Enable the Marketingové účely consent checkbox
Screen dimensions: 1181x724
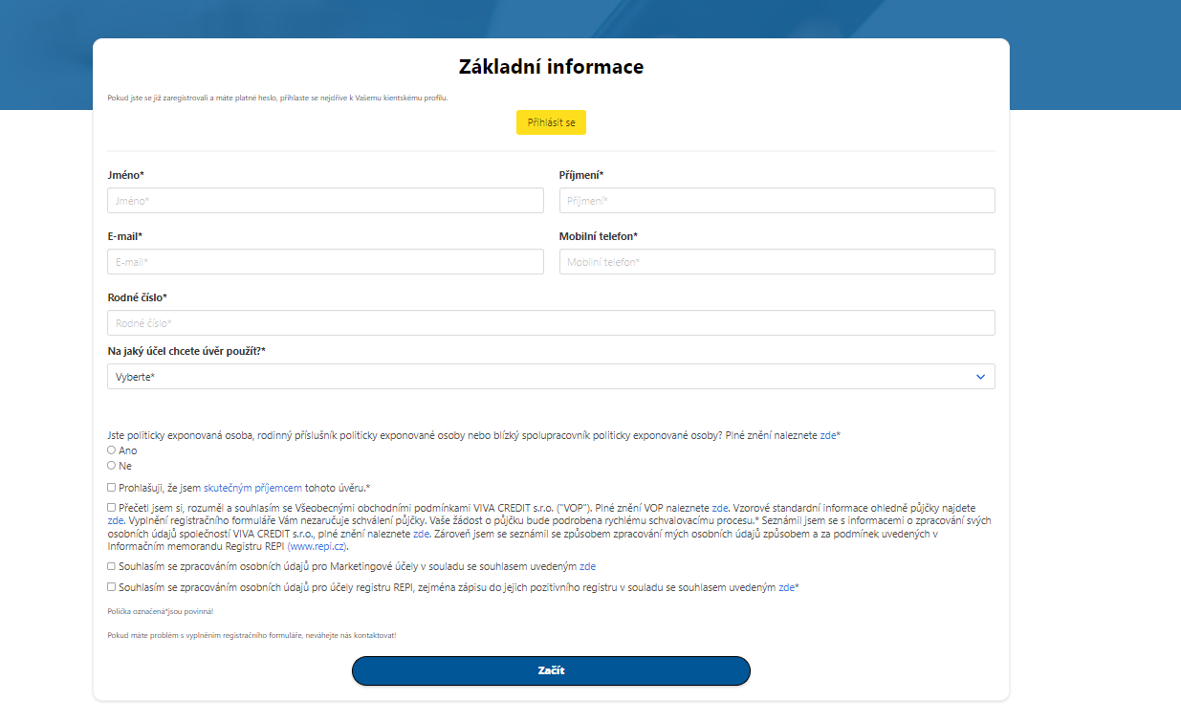click(112, 567)
